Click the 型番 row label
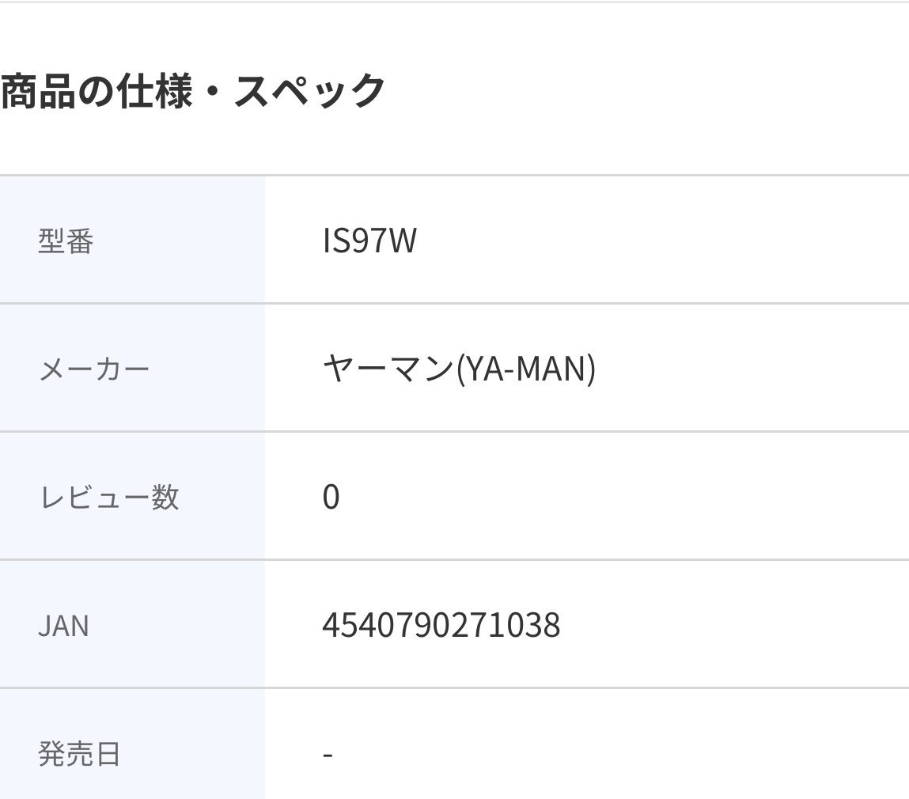This screenshot has width=909, height=799. tap(66, 241)
